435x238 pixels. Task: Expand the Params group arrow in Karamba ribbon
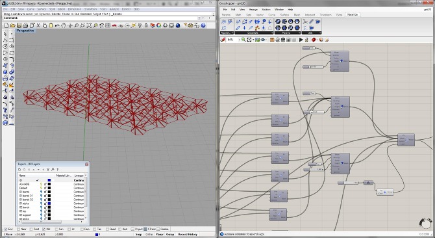[x=299, y=33]
